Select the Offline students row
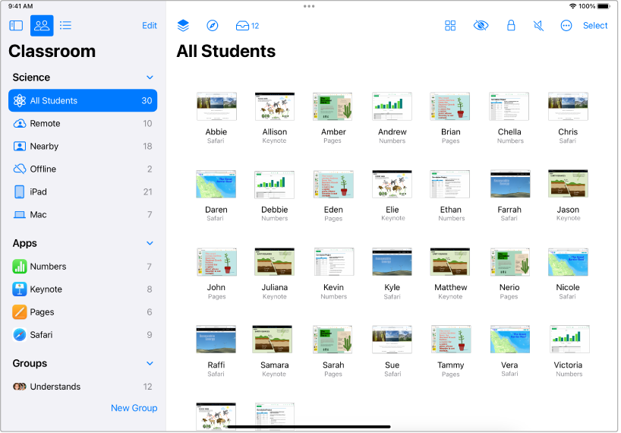Image resolution: width=621 pixels, height=433 pixels. 83,169
